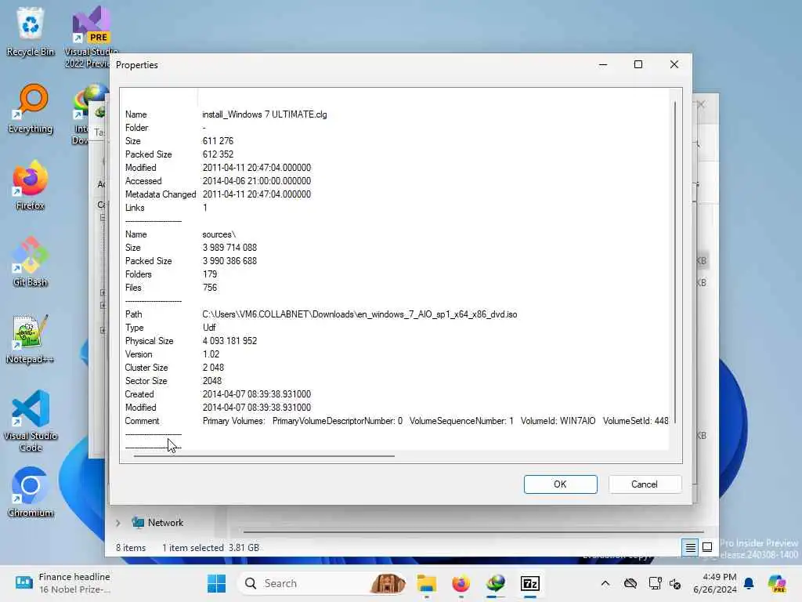Maximize the Properties dialog window

pyautogui.click(x=638, y=64)
